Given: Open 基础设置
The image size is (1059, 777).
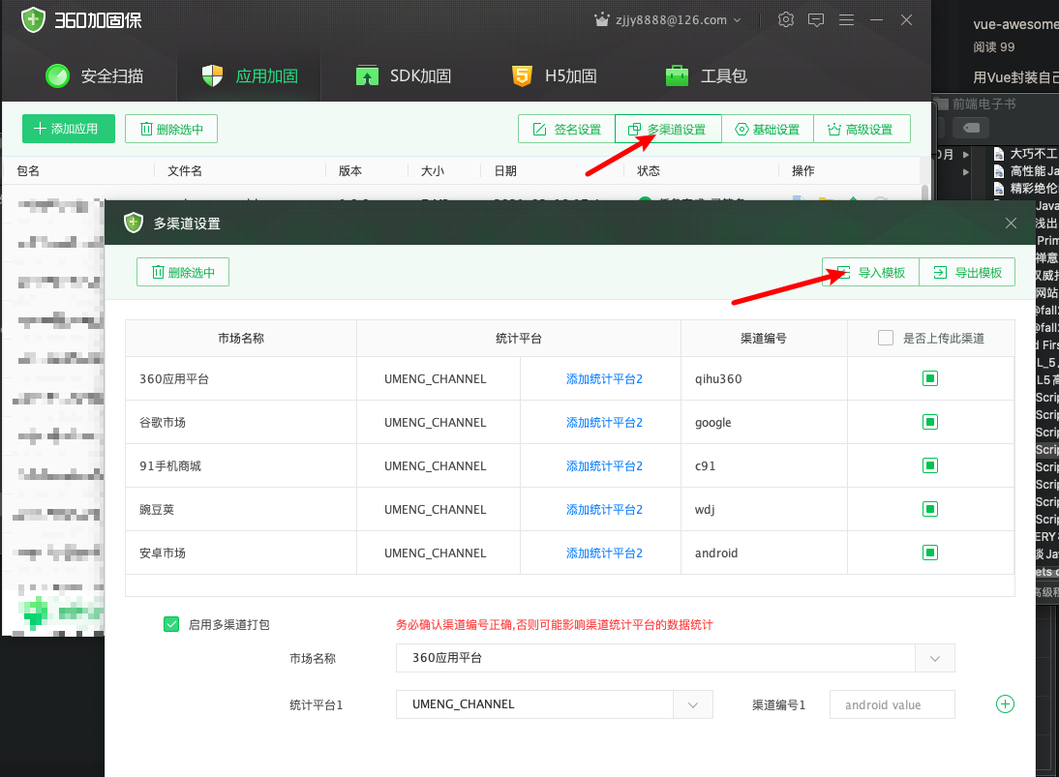Looking at the screenshot, I should [x=768, y=129].
